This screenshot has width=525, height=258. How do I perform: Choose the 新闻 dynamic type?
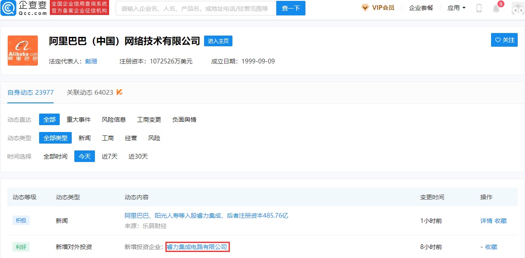tap(85, 138)
